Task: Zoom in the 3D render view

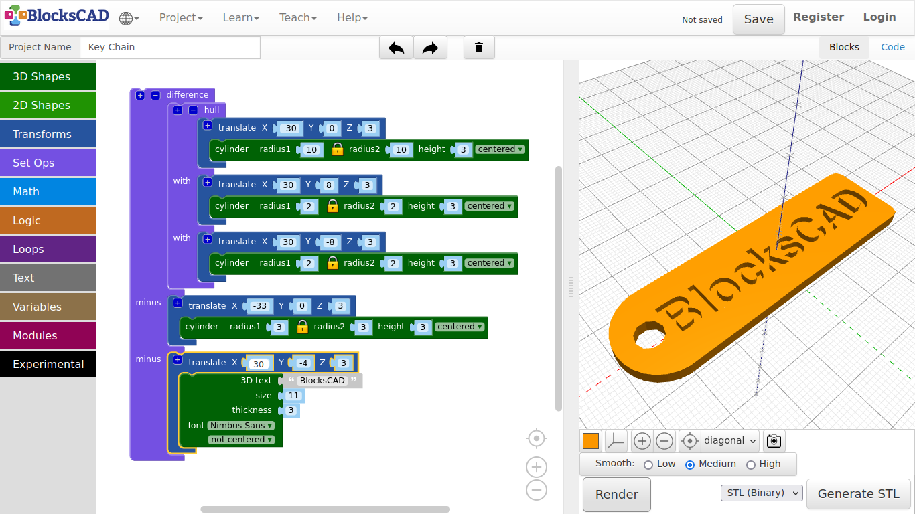Action: (642, 441)
